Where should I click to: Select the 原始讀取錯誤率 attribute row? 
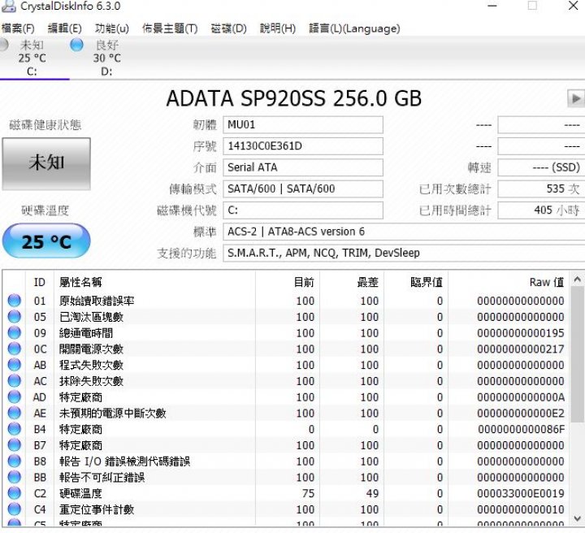coord(286,301)
